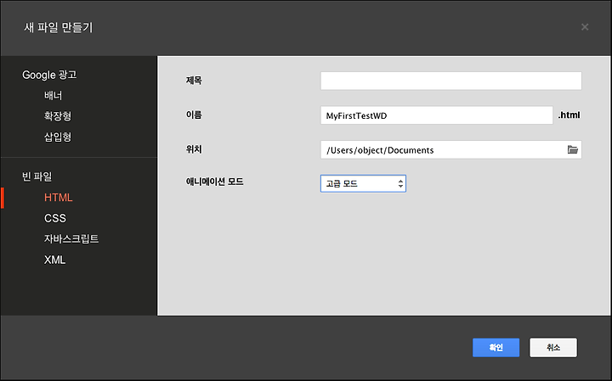This screenshot has height=381, width=612.
Task: Click the 이름 label
Action: pos(194,115)
